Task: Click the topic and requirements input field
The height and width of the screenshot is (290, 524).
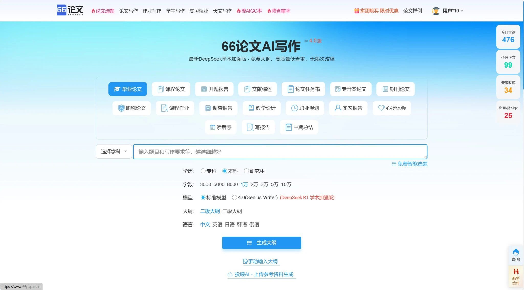Action: click(x=280, y=152)
